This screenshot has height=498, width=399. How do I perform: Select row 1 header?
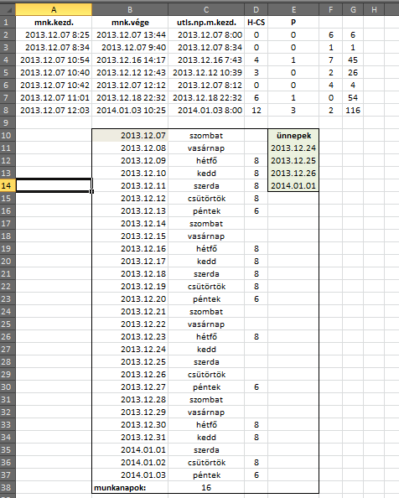(8, 23)
